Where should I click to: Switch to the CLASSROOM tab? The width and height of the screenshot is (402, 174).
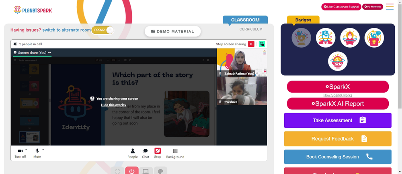click(245, 20)
